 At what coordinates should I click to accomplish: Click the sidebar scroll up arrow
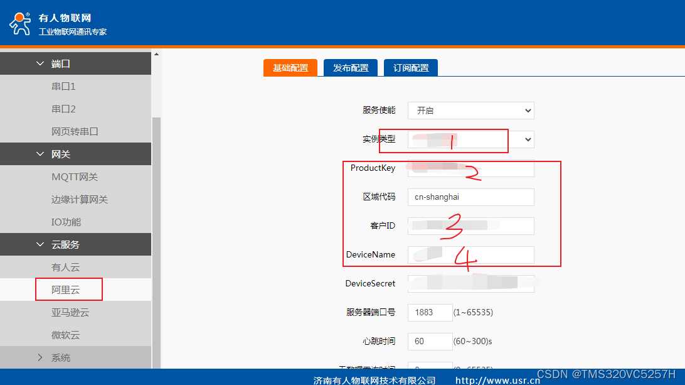click(x=156, y=54)
